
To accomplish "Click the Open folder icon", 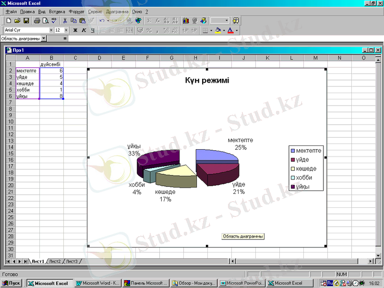I will click(17, 21).
